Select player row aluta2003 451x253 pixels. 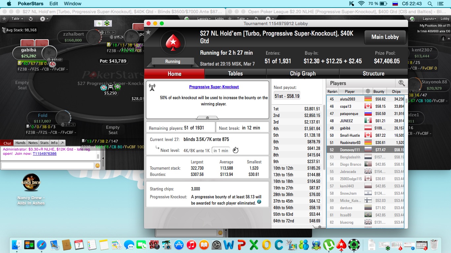pos(365,99)
